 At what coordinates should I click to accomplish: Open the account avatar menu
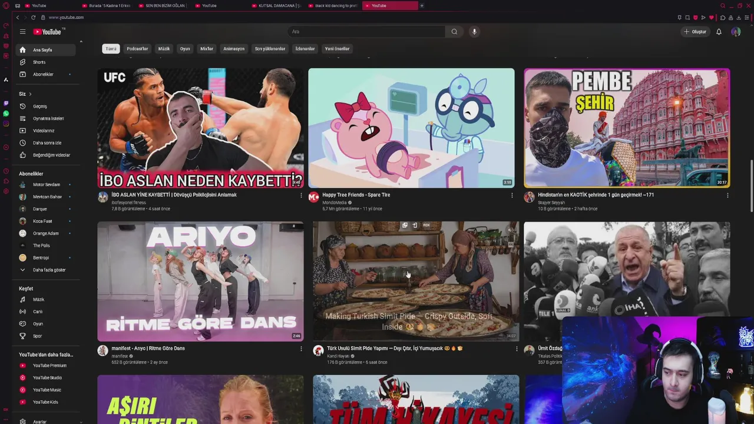[736, 32]
